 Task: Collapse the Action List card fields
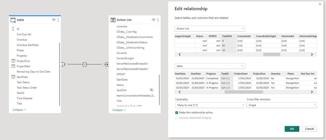coord(119,110)
